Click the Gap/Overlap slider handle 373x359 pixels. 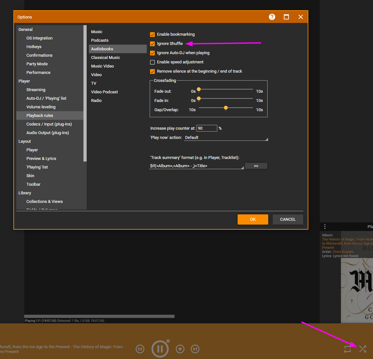pyautogui.click(x=226, y=108)
